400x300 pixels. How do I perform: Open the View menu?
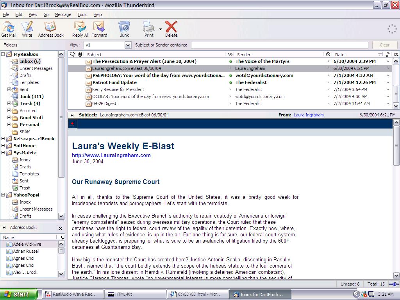coord(33,14)
